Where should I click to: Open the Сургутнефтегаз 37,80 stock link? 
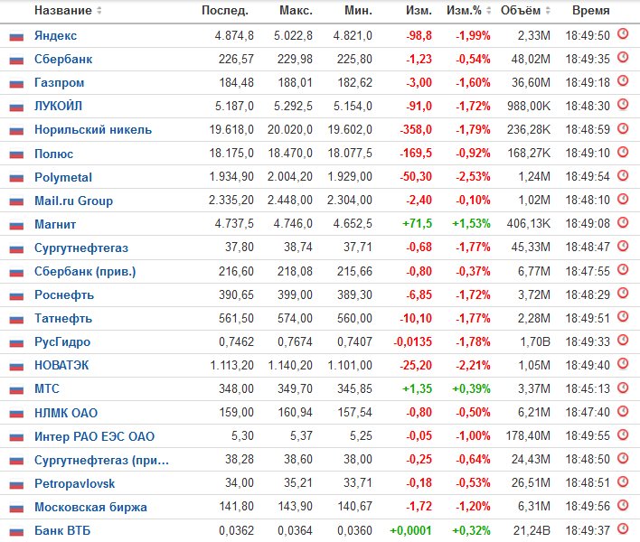click(81, 248)
